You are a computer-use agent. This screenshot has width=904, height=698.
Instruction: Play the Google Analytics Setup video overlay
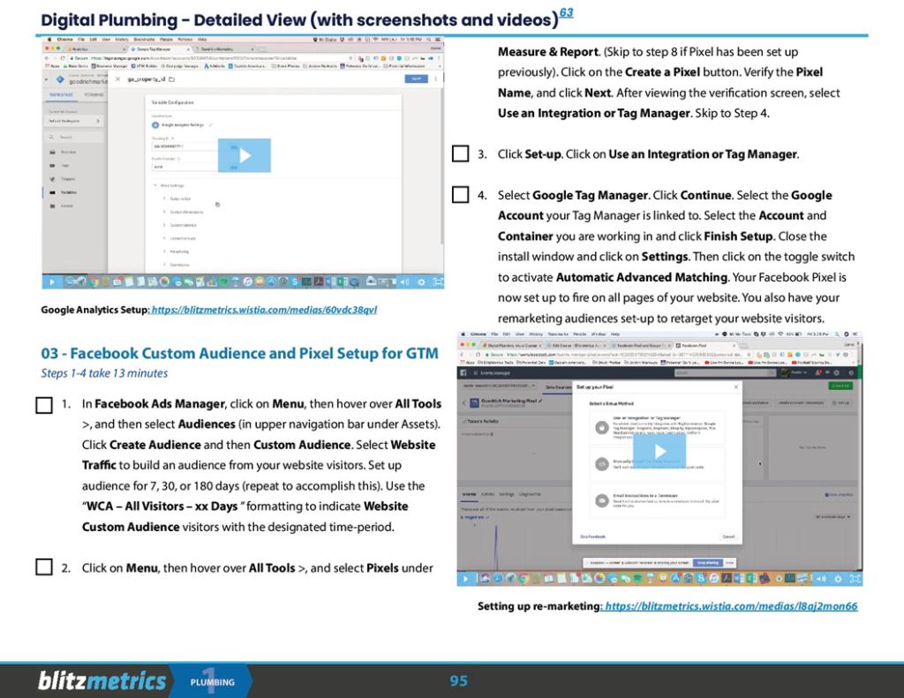pos(245,155)
